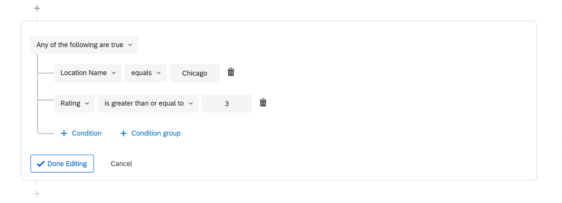Delete the Location Name equals Chicago condition

point(231,72)
